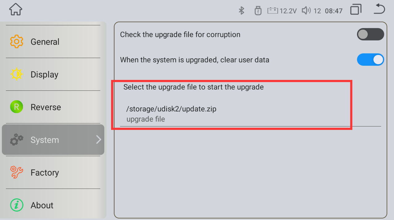Tap the 08:47 clock display
This screenshot has height=220, width=394.
334,11
